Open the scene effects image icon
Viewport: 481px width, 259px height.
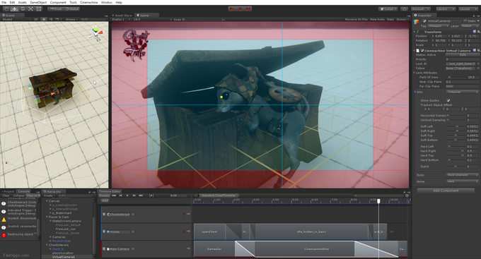coord(57,19)
